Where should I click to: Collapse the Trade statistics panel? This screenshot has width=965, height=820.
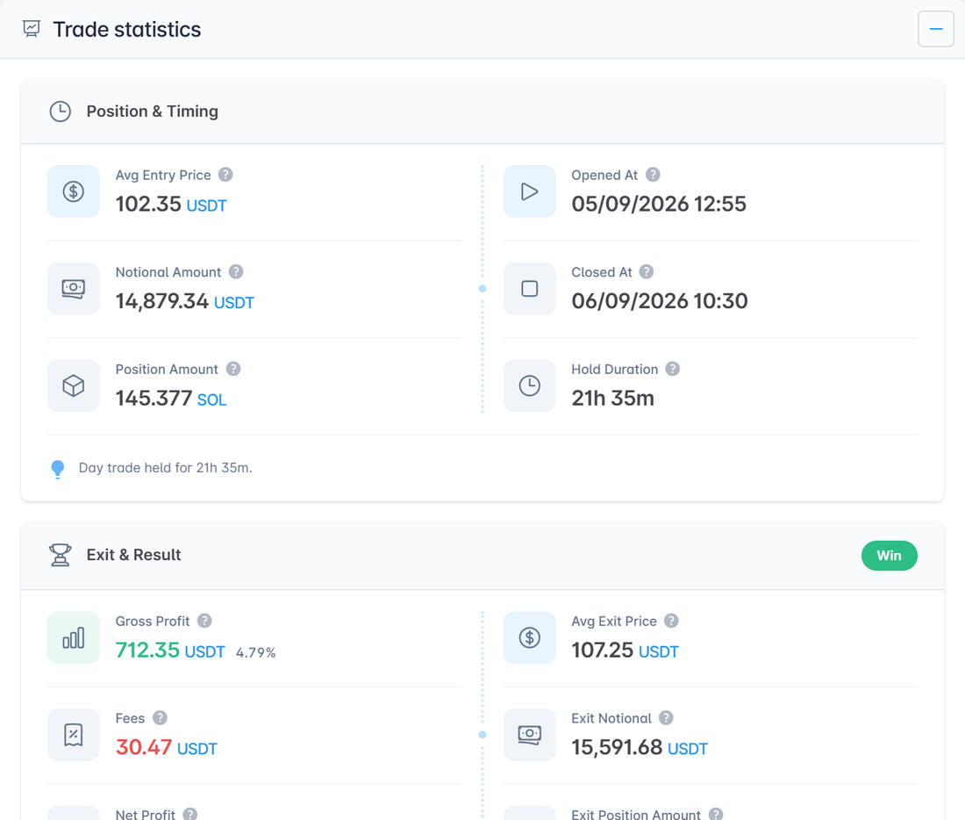tap(935, 29)
